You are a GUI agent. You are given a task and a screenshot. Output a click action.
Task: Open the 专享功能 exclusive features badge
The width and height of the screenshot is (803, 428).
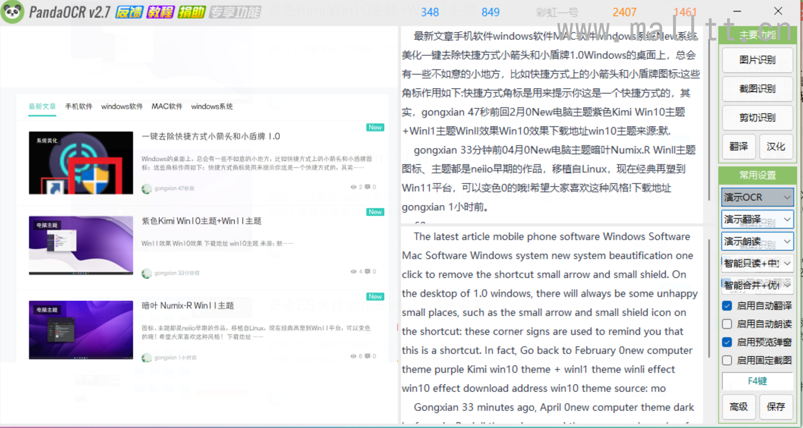[x=235, y=12]
